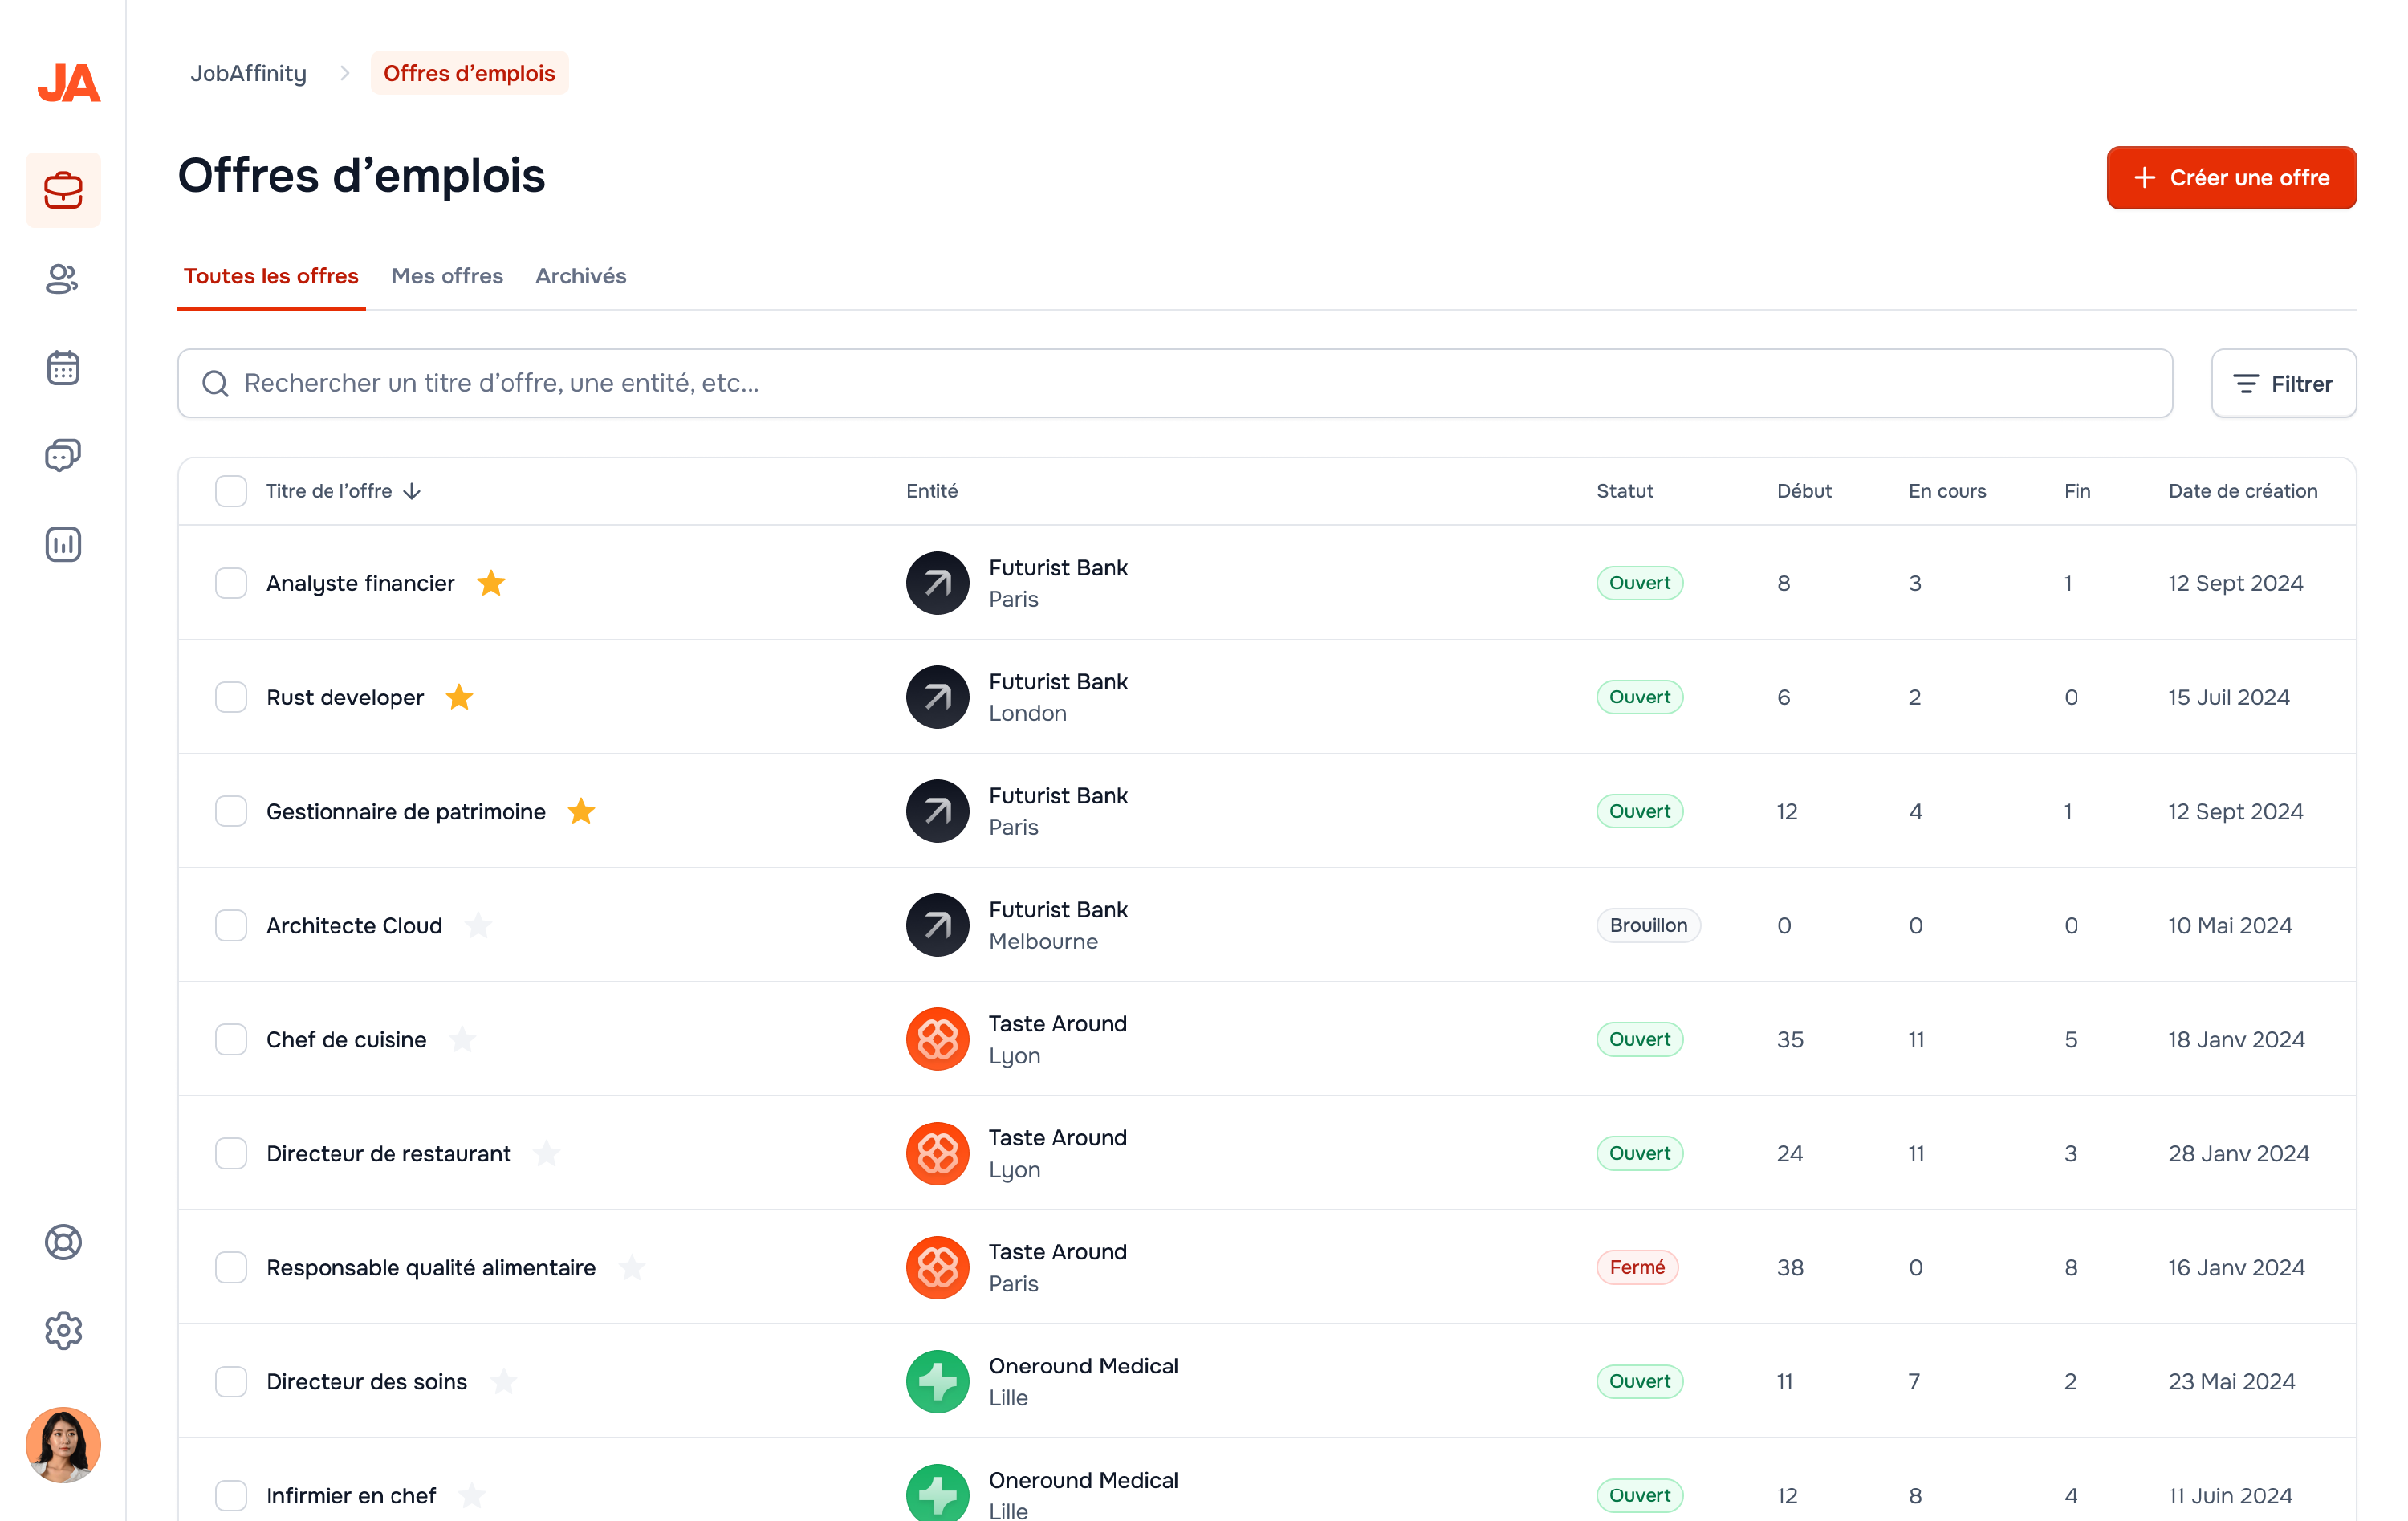Open the briefcase job offers sidebar icon
The height and width of the screenshot is (1521, 2408).
pyautogui.click(x=63, y=190)
